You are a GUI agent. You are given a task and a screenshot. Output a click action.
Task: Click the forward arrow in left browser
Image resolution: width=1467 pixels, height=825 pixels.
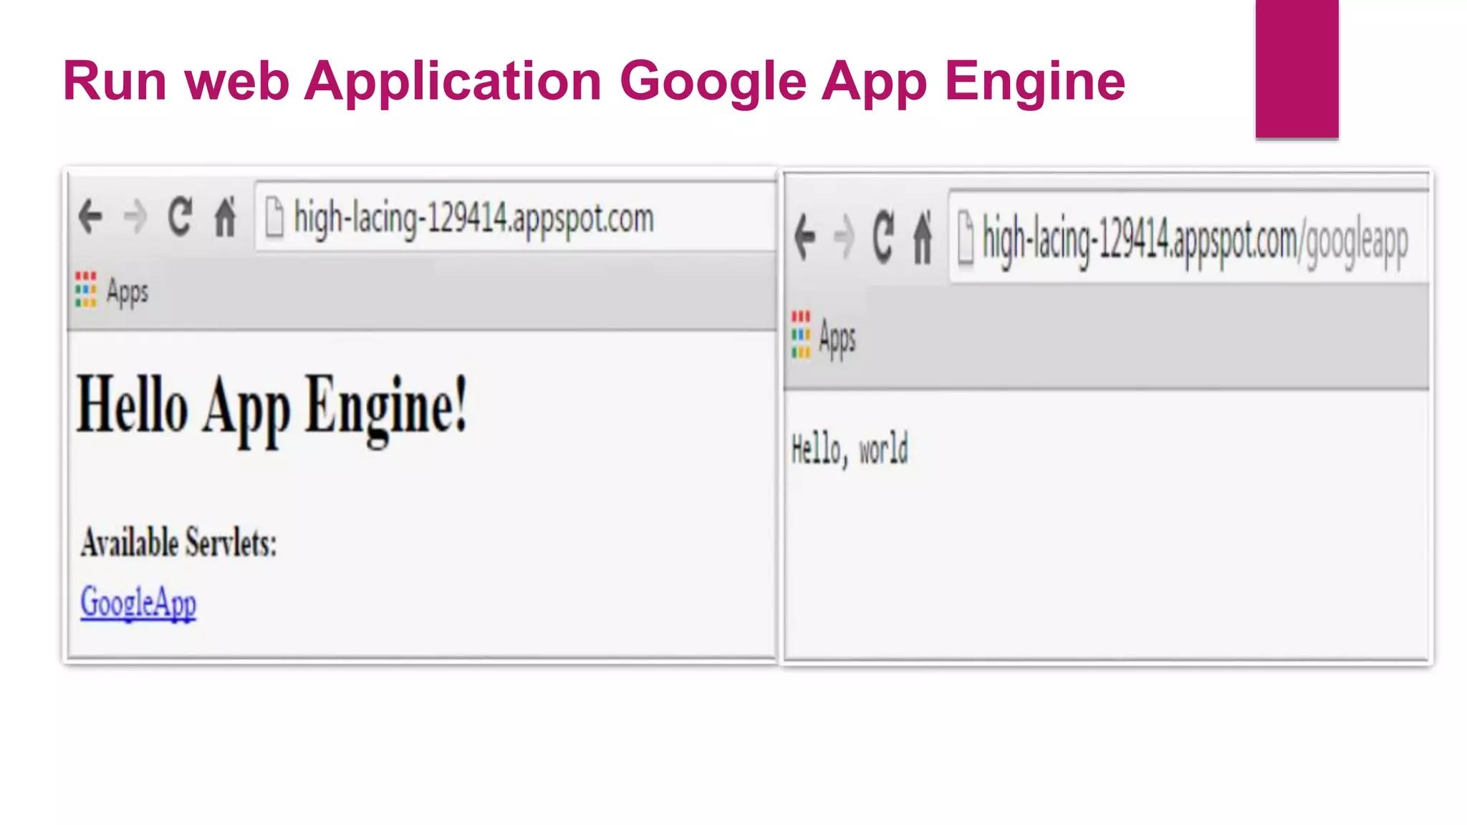point(135,216)
